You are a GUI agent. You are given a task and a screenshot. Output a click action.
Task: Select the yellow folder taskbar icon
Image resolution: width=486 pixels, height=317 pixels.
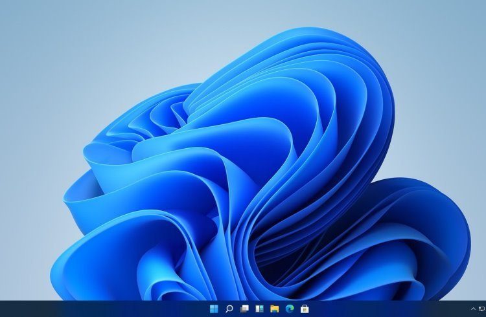pos(274,309)
